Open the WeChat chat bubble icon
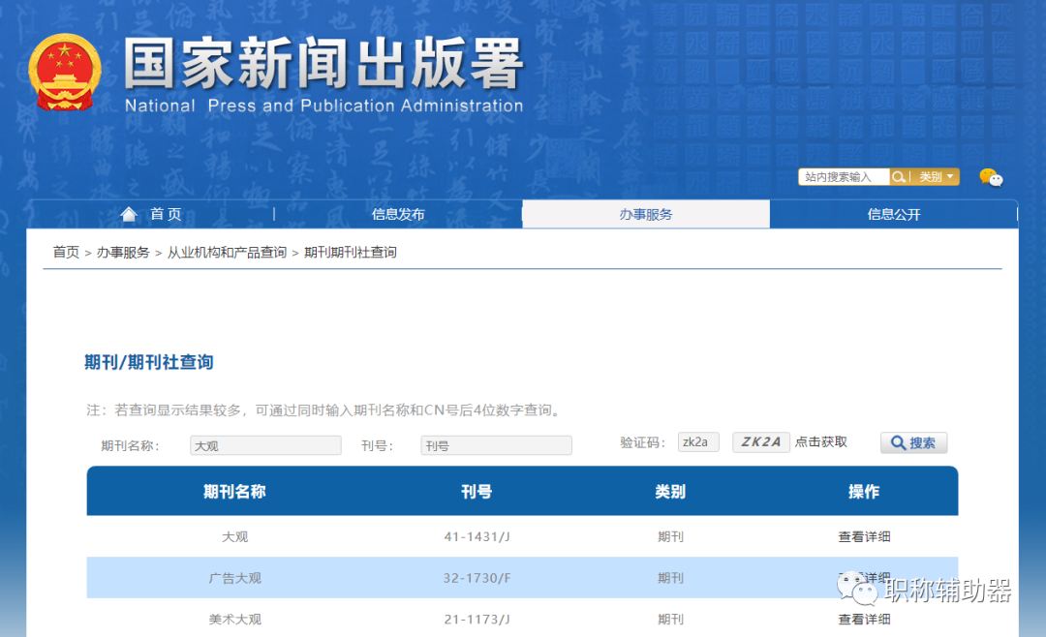The width and height of the screenshot is (1046, 637). pos(991,177)
